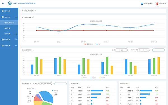Select 考核结果与分析 submenu item
Image resolution: width=168 pixels, height=105 pixels.
pyautogui.click(x=9, y=23)
